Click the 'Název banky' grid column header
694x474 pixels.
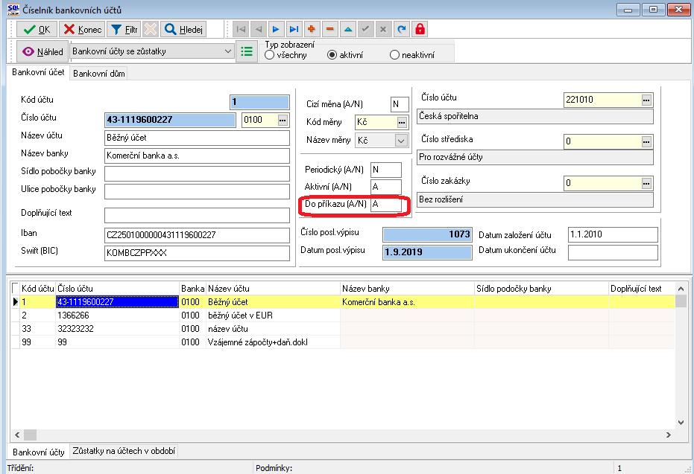coord(407,289)
